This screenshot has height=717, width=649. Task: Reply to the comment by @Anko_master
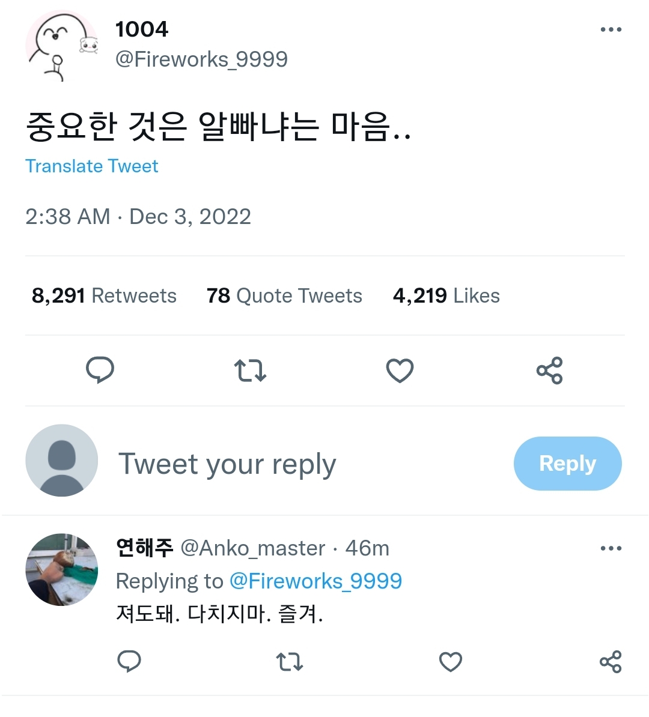pos(129,661)
